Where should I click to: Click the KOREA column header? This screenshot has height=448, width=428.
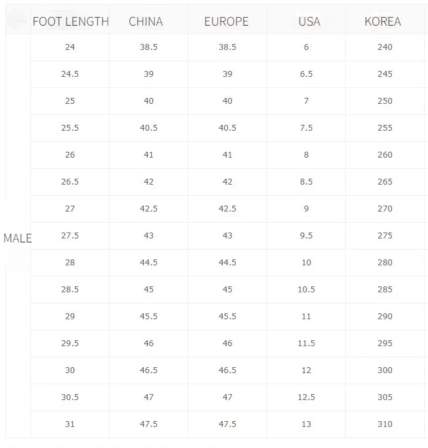tap(383, 22)
